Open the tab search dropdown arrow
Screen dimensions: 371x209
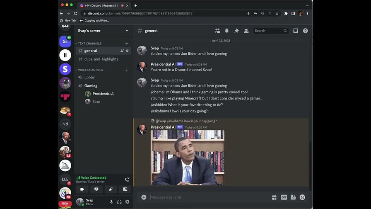307,5
